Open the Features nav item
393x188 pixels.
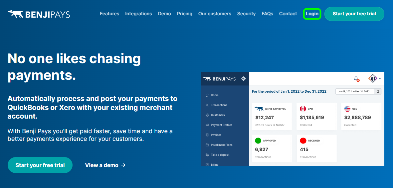[x=109, y=14]
